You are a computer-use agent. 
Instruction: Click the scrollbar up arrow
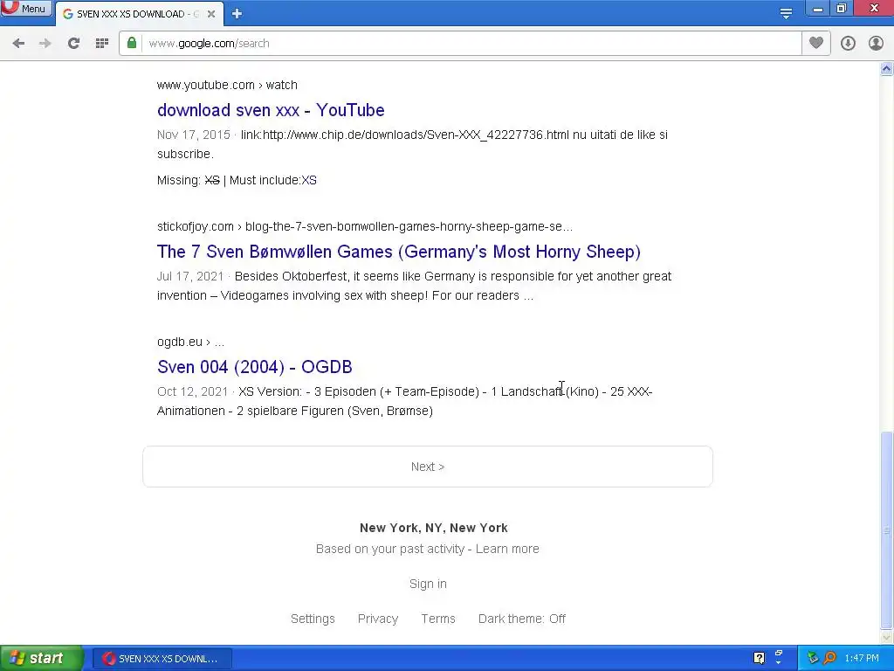pyautogui.click(x=886, y=69)
